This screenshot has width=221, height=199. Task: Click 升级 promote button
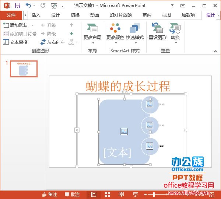(x=49, y=25)
